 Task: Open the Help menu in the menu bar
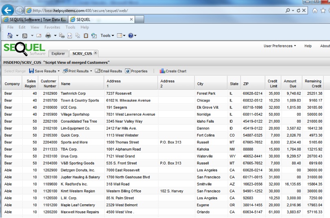tap(85, 27)
